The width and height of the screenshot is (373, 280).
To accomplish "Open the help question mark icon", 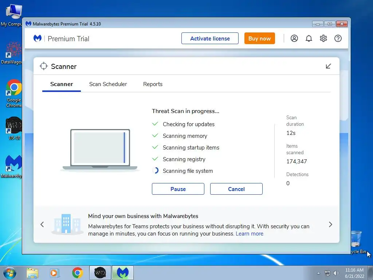I will (x=338, y=38).
